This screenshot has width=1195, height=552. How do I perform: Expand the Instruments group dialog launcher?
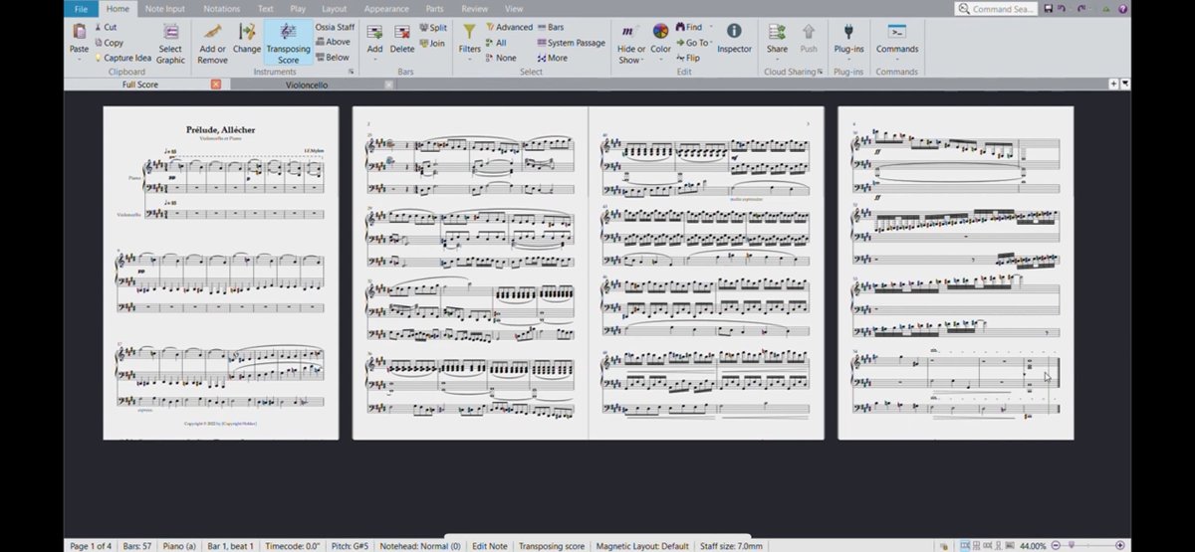pos(351,72)
